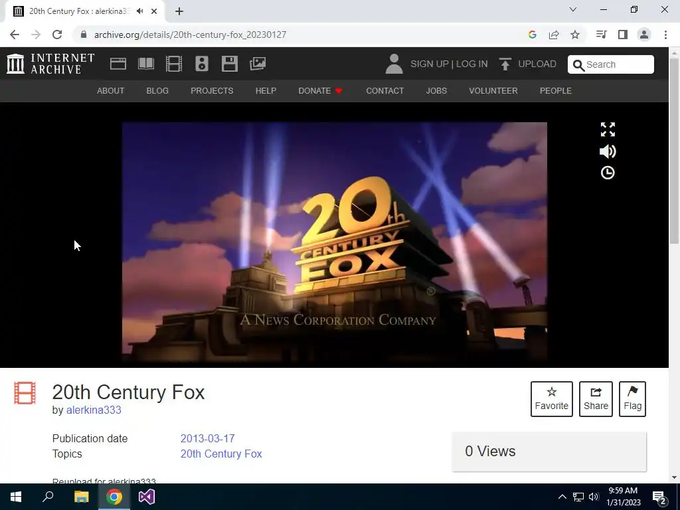Click the Google icon in address bar
The height and width of the screenshot is (510, 680).
533,35
